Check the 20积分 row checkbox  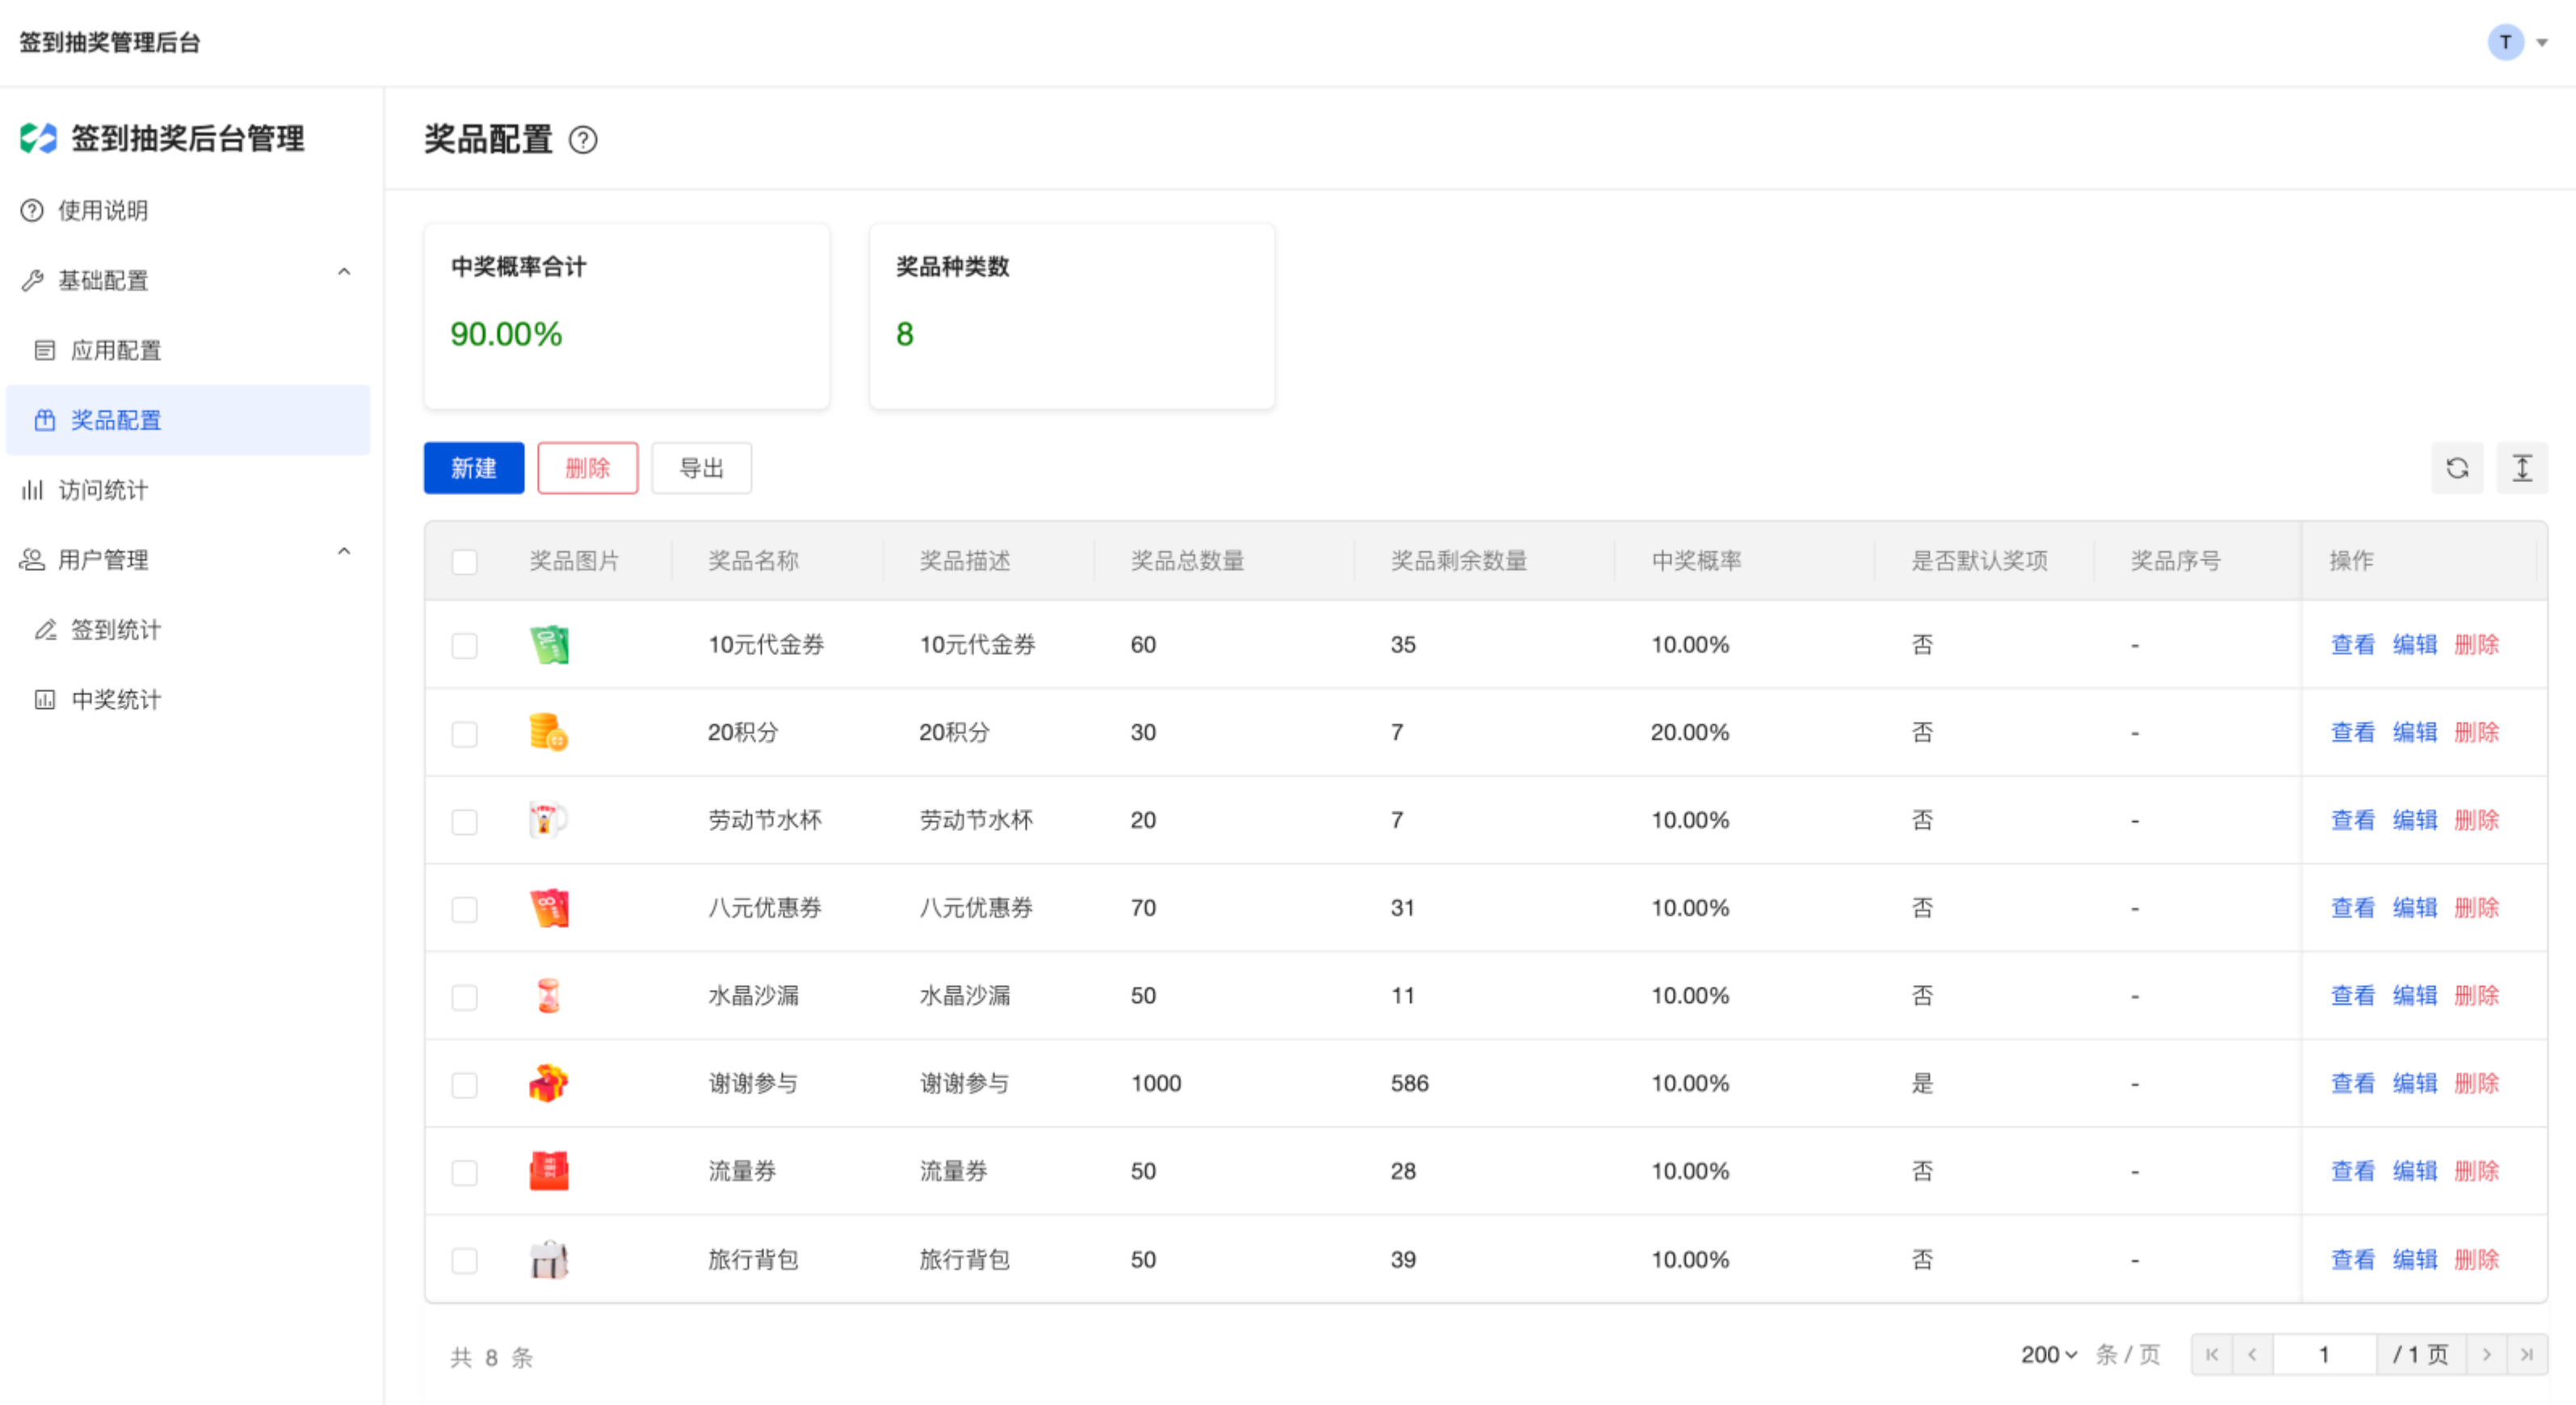(x=464, y=733)
